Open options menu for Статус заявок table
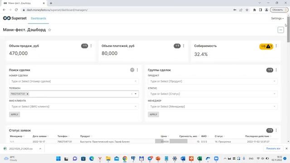290x163 pixels. coord(276,130)
